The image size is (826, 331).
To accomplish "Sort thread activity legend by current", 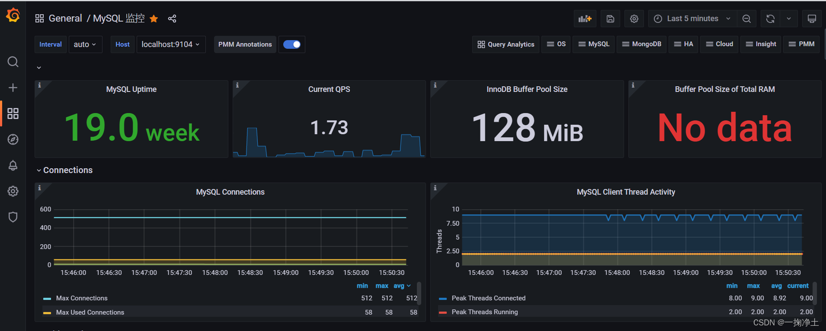I will tap(798, 286).
